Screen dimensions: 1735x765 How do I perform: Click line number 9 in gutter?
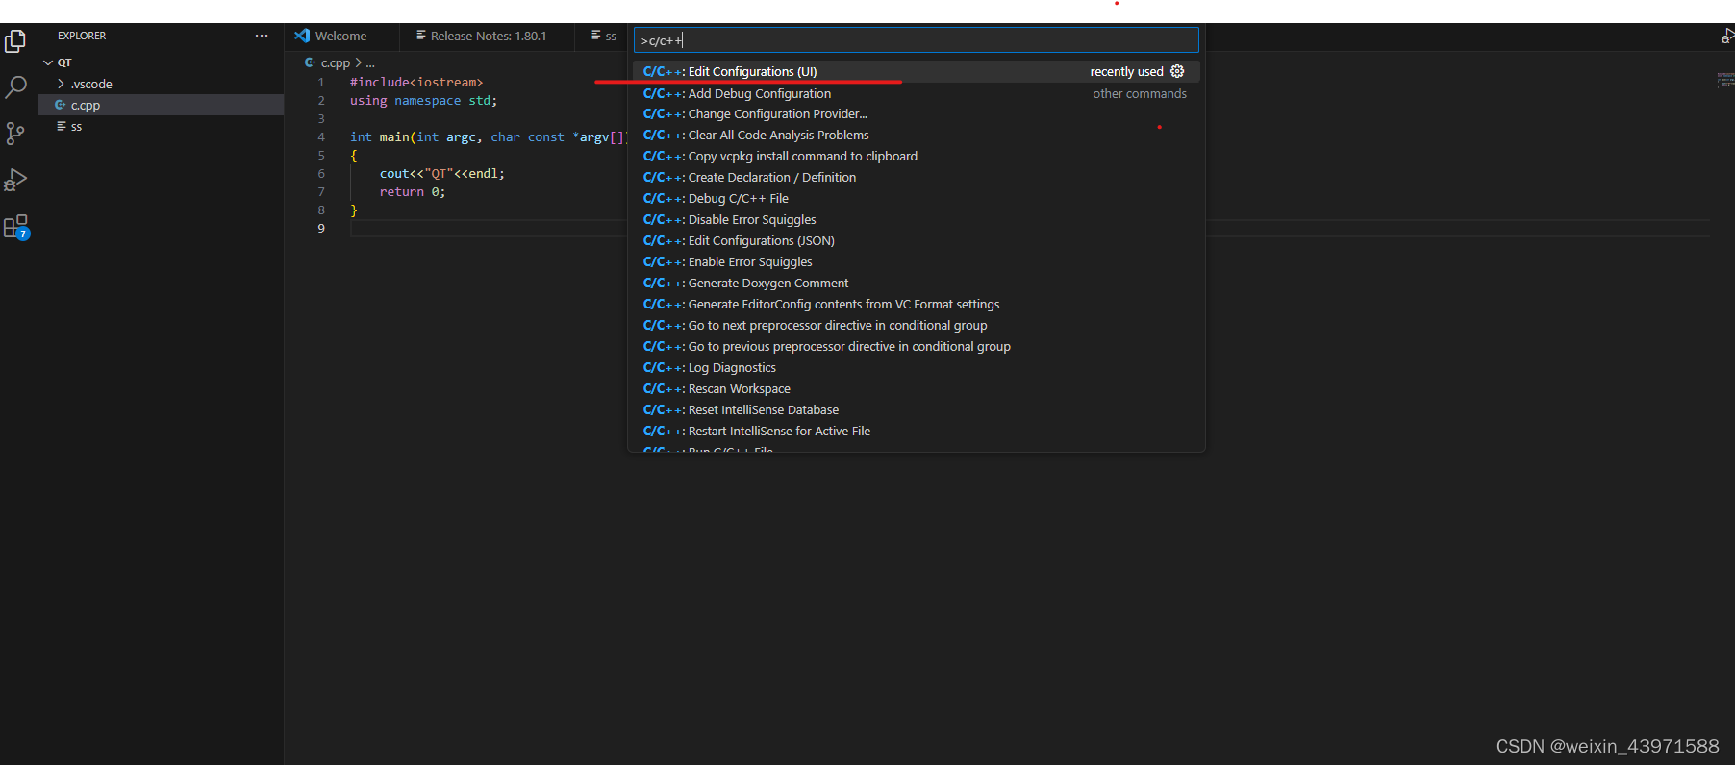pos(321,228)
